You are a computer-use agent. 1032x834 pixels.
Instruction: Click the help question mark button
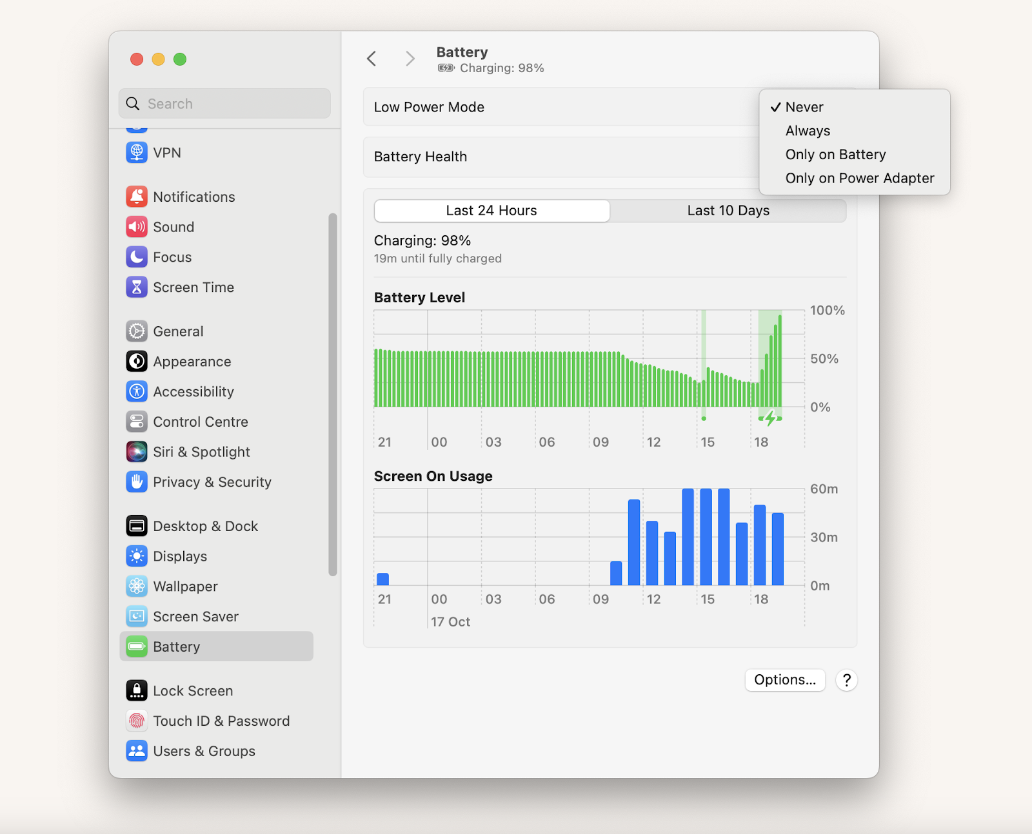tap(846, 680)
